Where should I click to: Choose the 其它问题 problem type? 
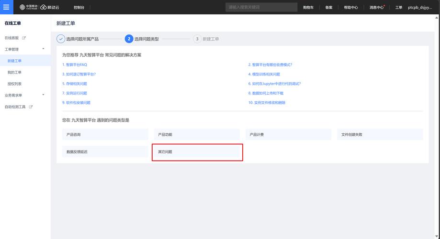point(197,152)
